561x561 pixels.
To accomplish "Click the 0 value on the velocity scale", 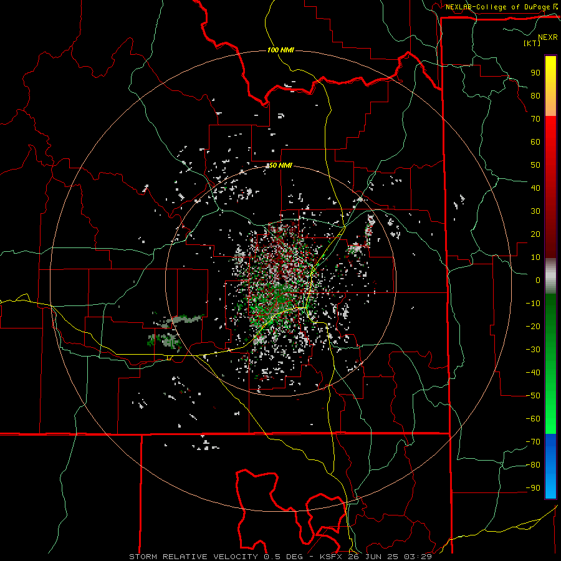I will click(538, 280).
